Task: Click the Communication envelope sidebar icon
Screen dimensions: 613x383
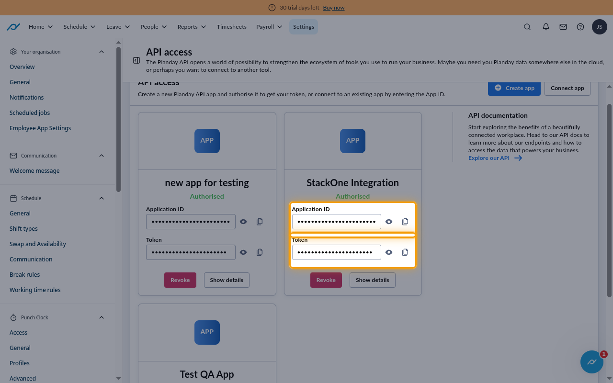Action: point(13,156)
